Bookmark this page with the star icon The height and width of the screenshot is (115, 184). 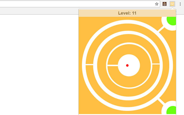click(x=157, y=4)
